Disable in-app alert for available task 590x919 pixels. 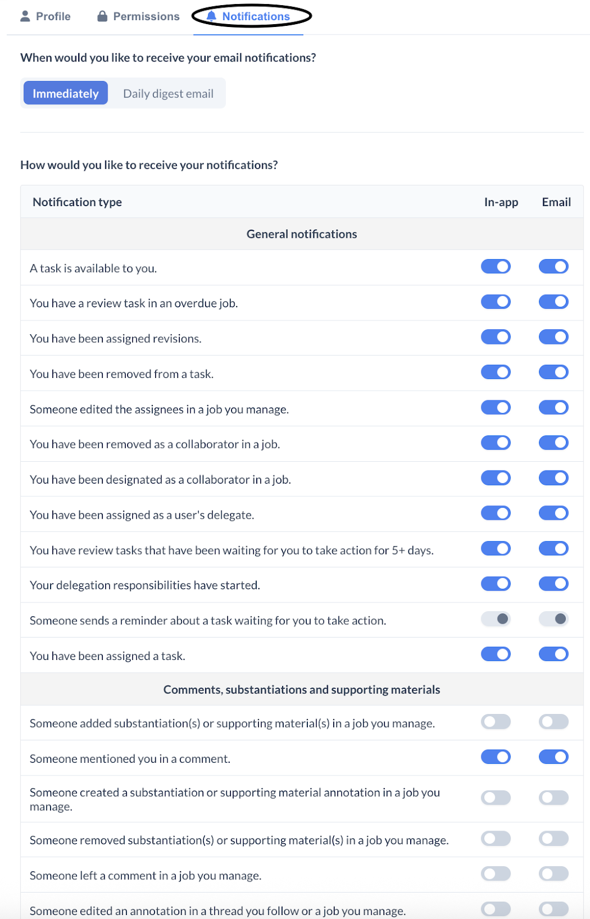pos(496,267)
